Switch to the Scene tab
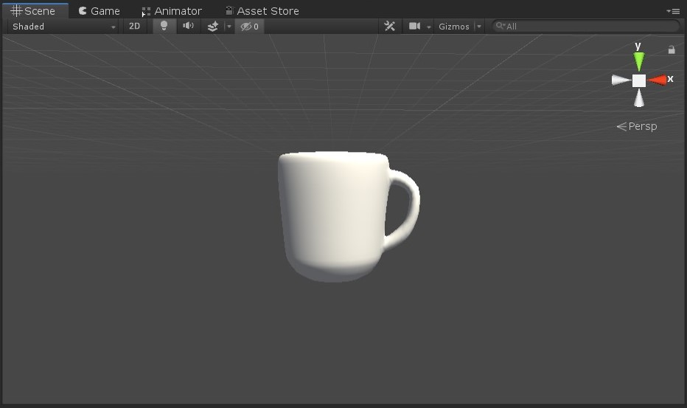Viewport: 687px width, 408px height. [x=35, y=10]
